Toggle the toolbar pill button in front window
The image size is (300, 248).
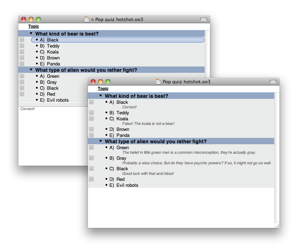(273, 82)
